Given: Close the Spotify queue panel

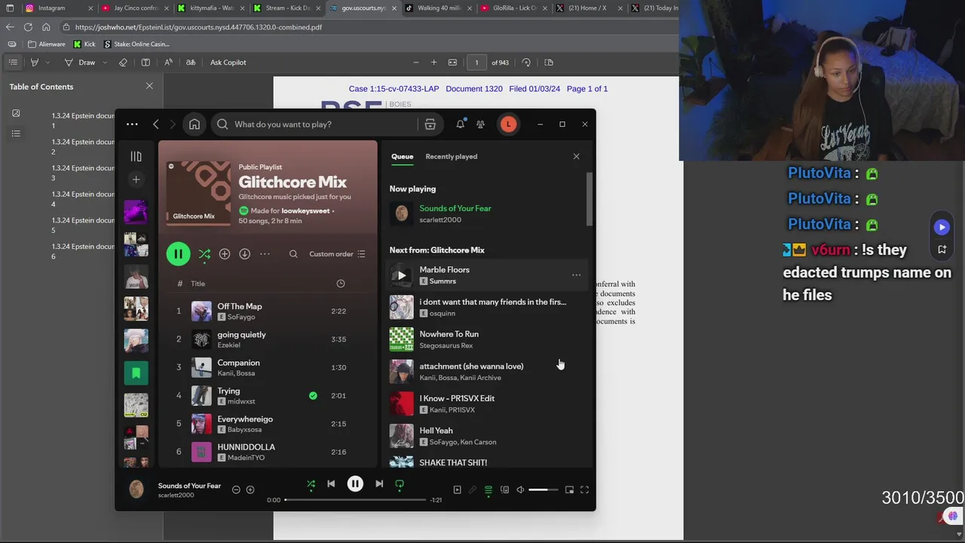Looking at the screenshot, I should coord(576,157).
